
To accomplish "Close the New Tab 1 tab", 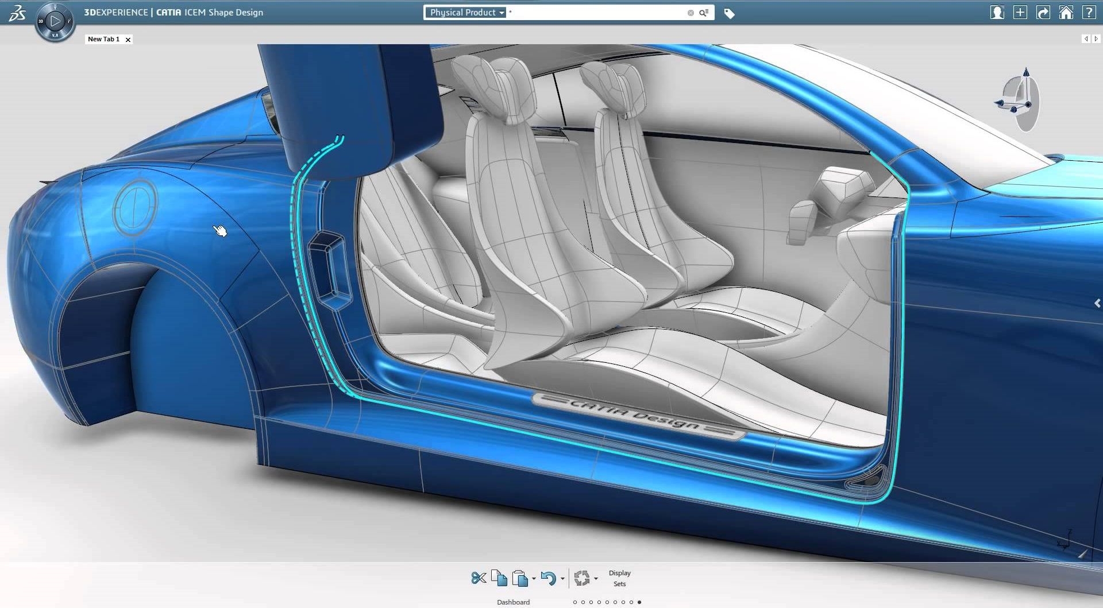I will pos(128,40).
